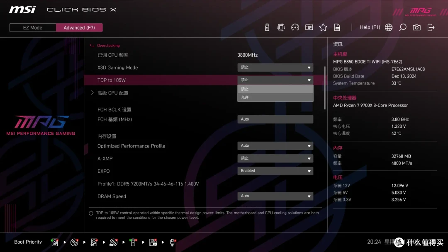Click BIOS Build Date Dec 13, 2024
448x252 pixels.
[x=404, y=76]
